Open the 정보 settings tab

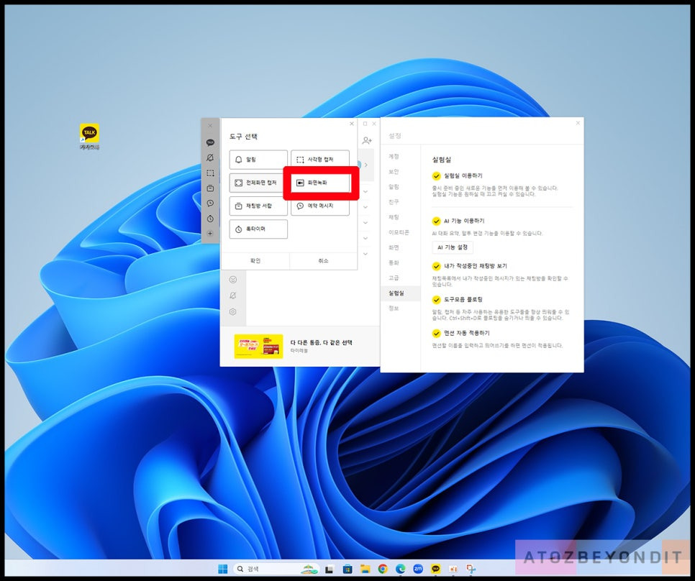[x=394, y=308]
